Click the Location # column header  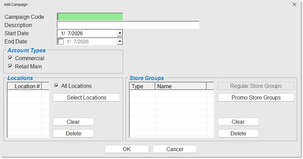click(25, 87)
